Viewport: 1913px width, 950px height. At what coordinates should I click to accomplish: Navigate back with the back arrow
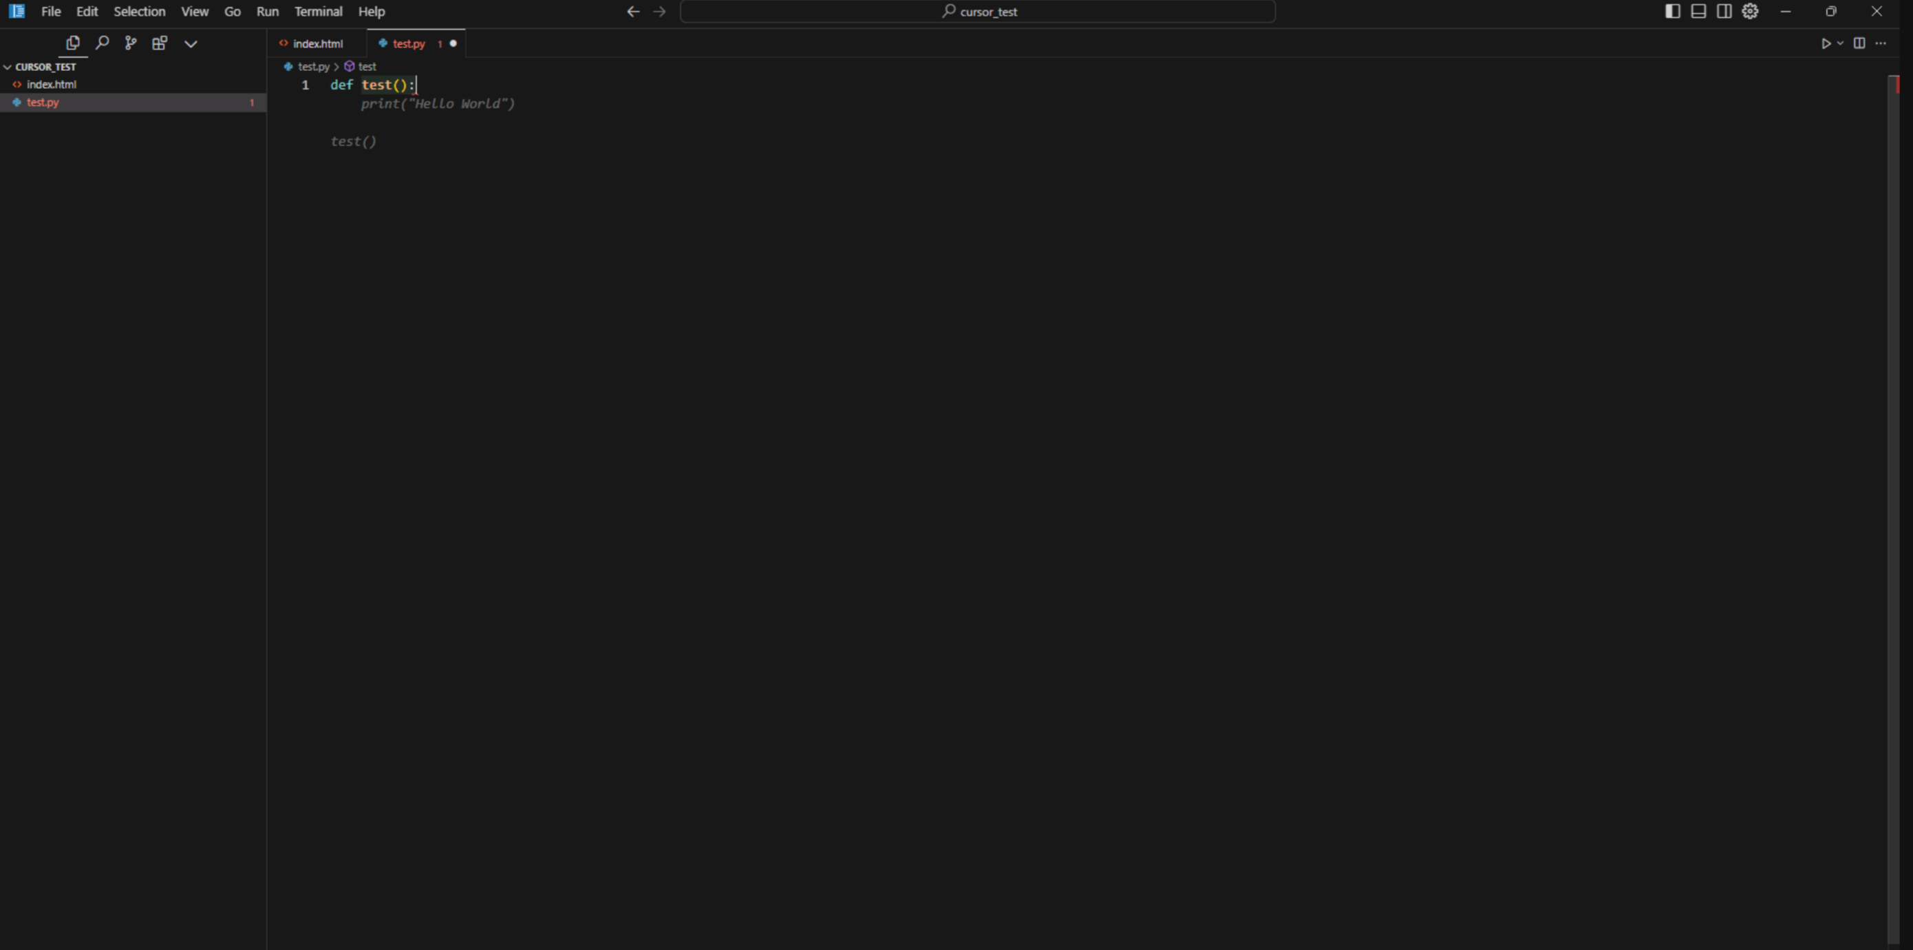632,11
